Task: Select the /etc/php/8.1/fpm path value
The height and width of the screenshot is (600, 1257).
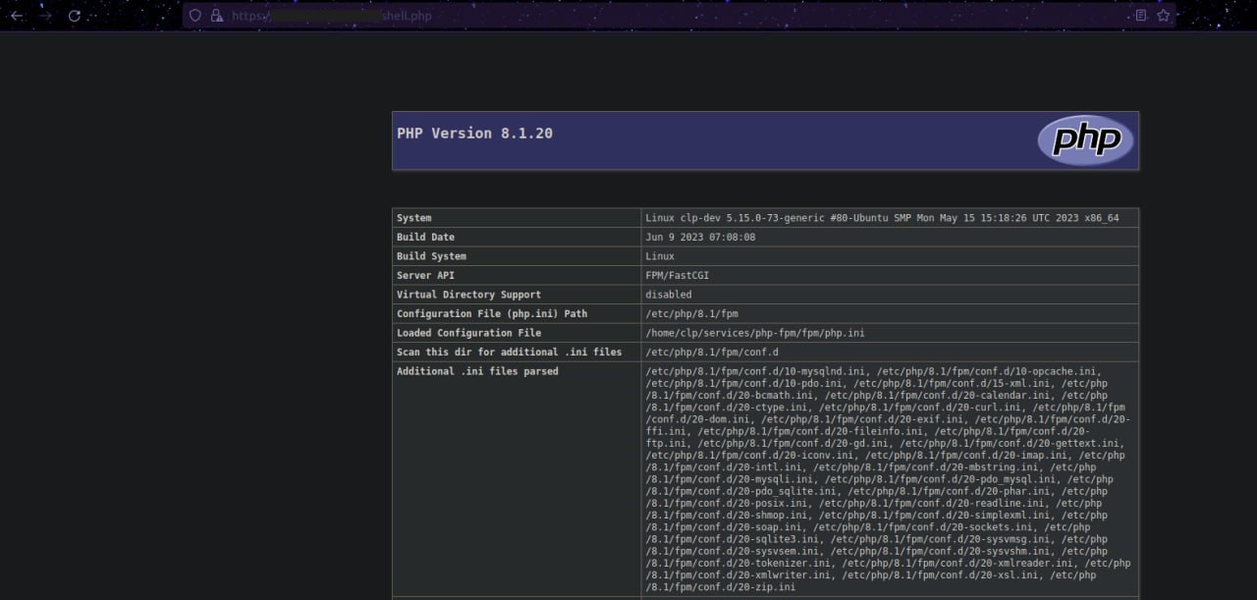Action: (691, 313)
